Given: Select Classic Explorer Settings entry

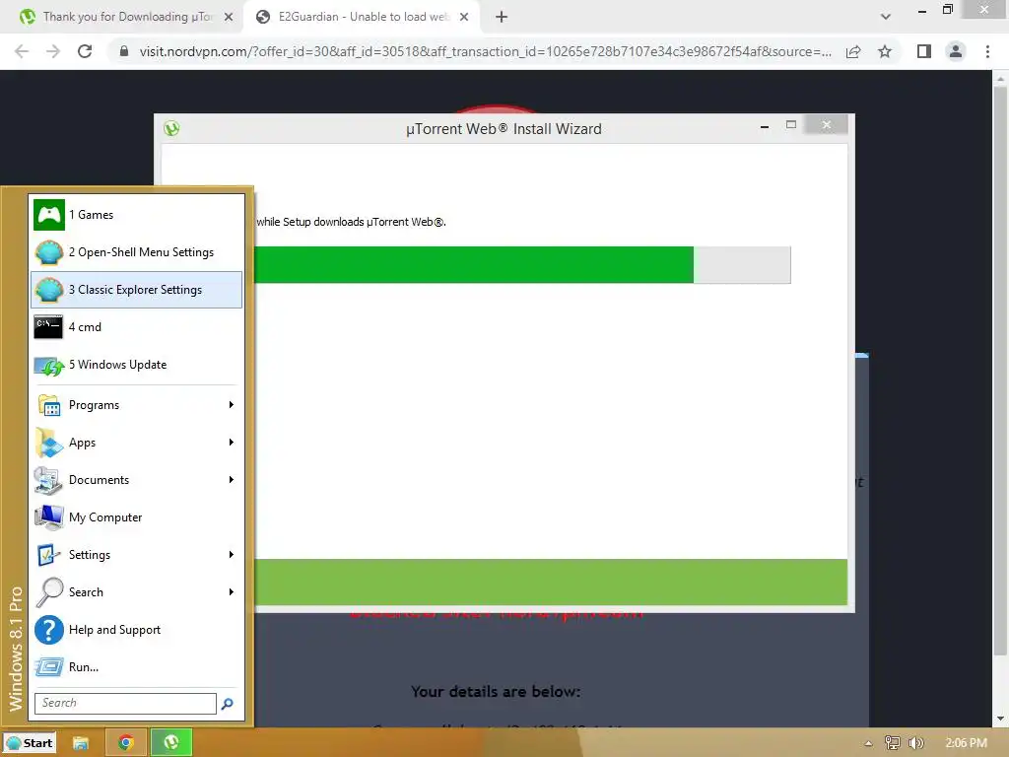Looking at the screenshot, I should click(x=136, y=290).
